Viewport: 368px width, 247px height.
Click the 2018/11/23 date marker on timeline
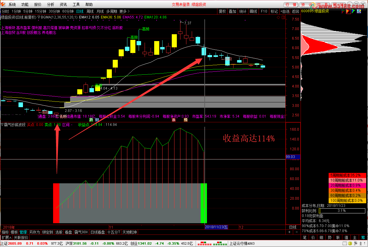(x=216, y=227)
